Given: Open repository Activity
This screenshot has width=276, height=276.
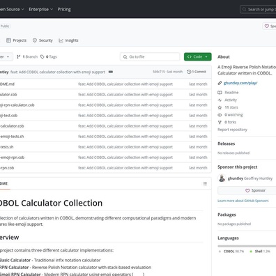Looking at the screenshot, I should tap(231, 100).
